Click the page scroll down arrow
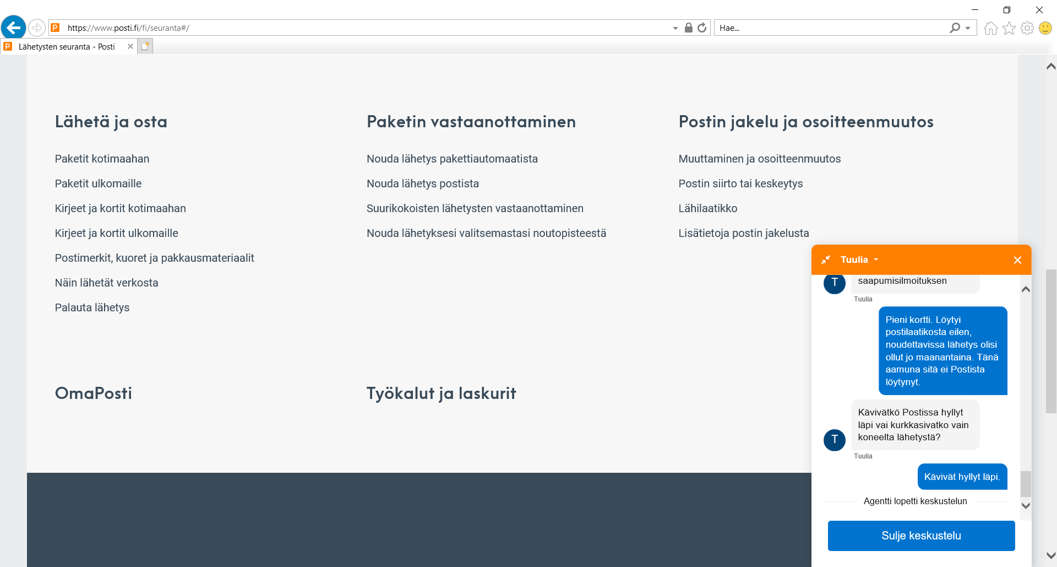Screen dimensions: 1057x567 pos(1050,555)
